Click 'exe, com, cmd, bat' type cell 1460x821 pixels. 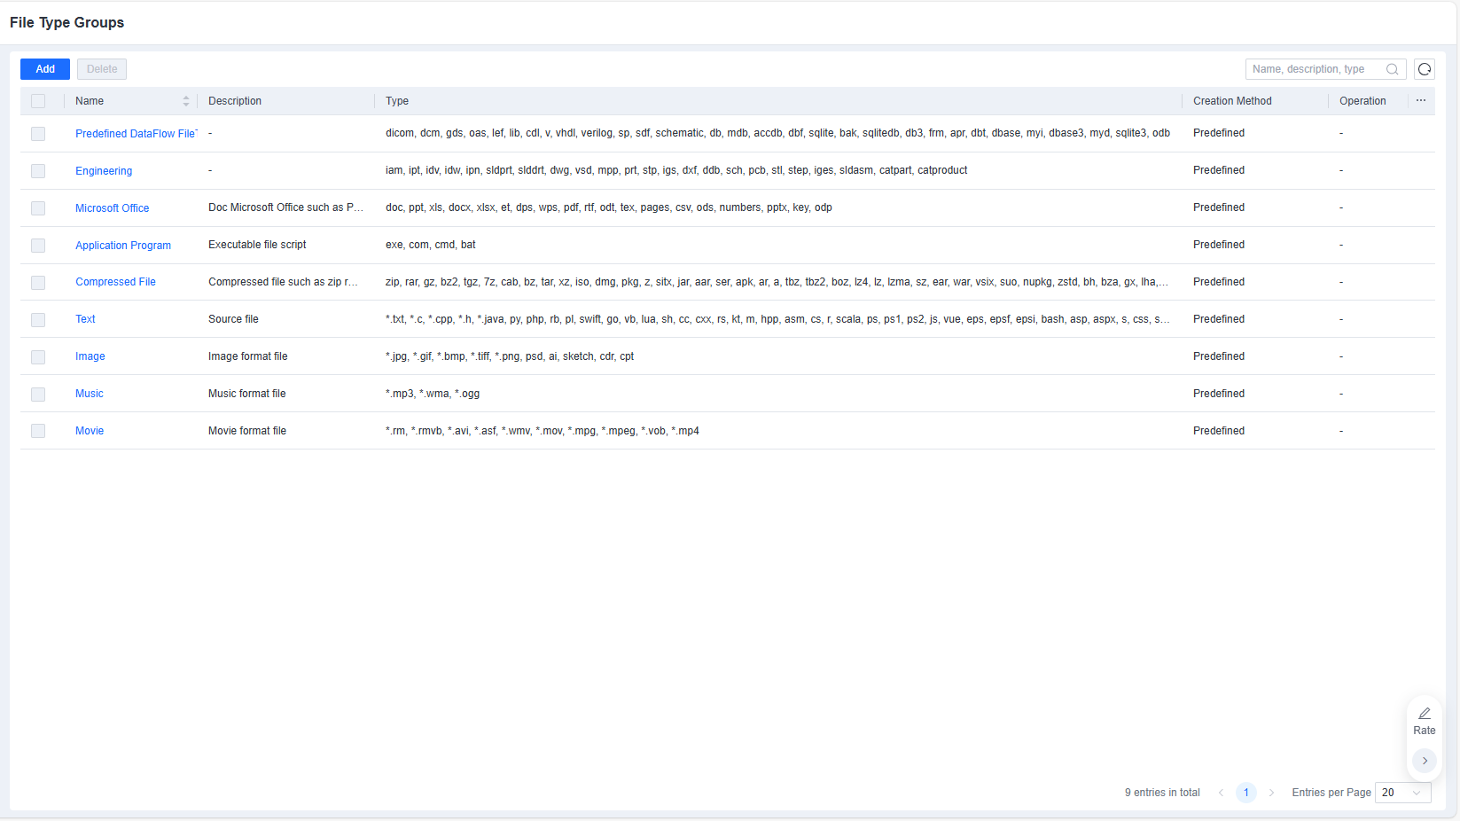pos(431,245)
